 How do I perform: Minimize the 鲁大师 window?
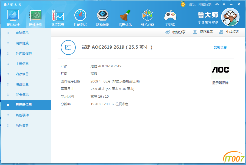(x=231, y=4)
